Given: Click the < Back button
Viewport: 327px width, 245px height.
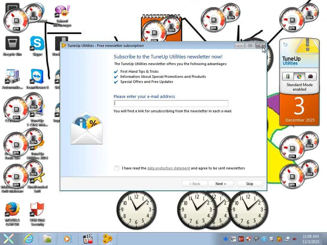Looking at the screenshot, I should click(194, 184).
